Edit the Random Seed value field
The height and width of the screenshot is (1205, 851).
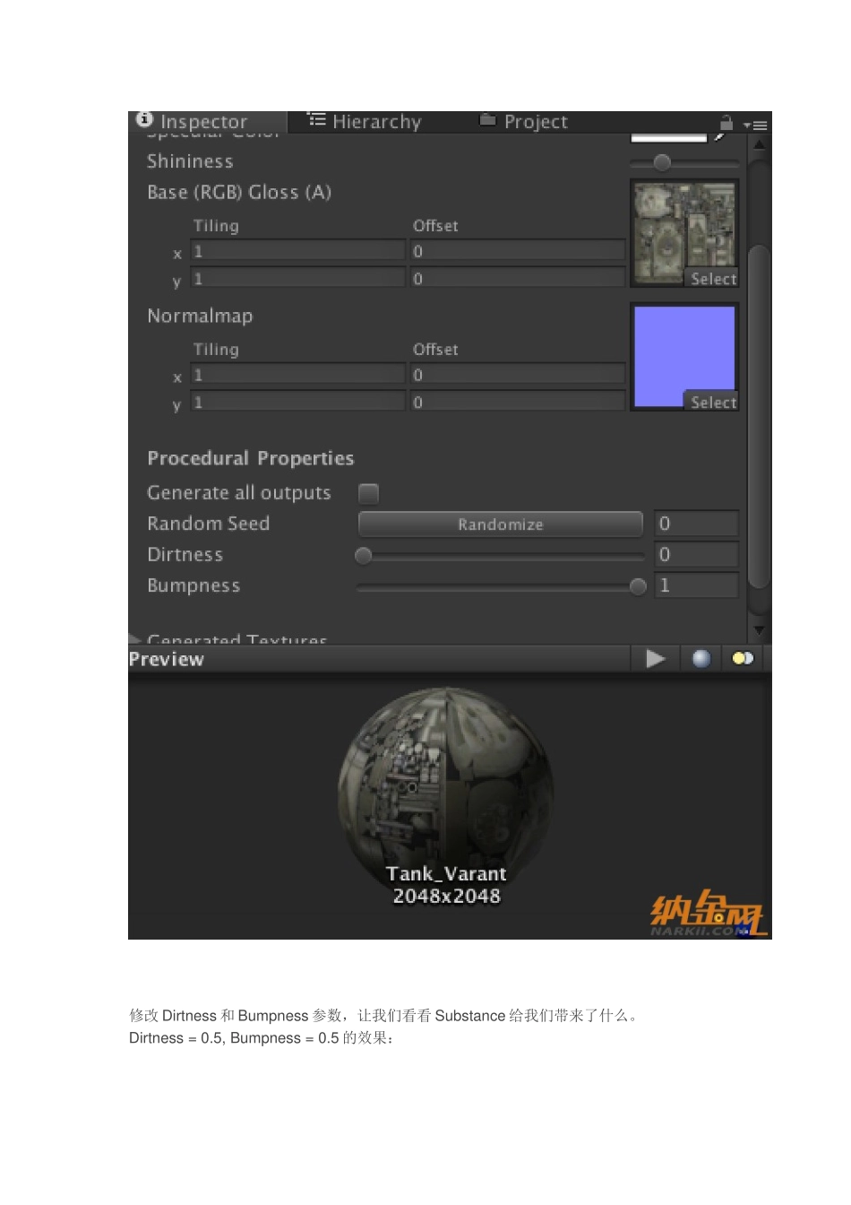pos(696,524)
